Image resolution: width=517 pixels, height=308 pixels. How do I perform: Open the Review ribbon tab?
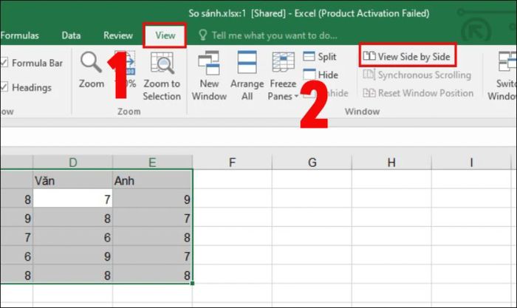[x=118, y=35]
